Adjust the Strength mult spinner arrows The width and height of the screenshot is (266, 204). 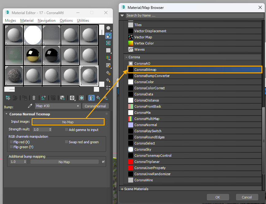click(x=50, y=129)
